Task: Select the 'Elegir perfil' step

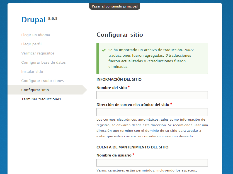Action: [31, 44]
